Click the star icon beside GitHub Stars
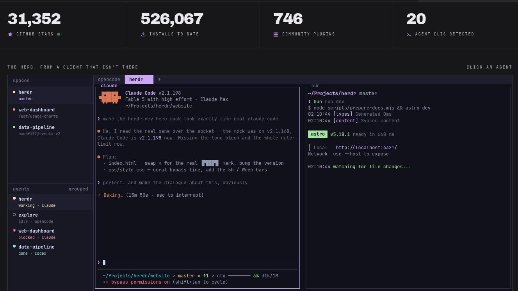 point(10,34)
